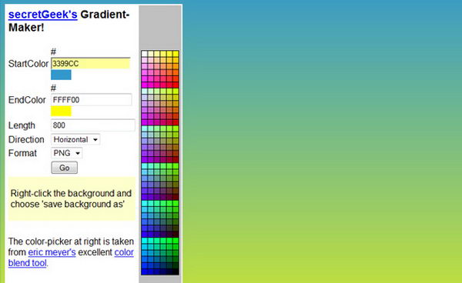Pick pure red, last cell of the first color block
The height and width of the screenshot is (283, 462).
click(176, 85)
